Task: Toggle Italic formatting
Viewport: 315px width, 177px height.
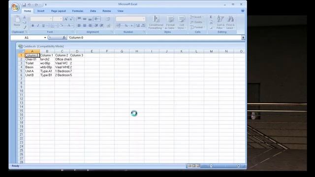Action: (38, 26)
